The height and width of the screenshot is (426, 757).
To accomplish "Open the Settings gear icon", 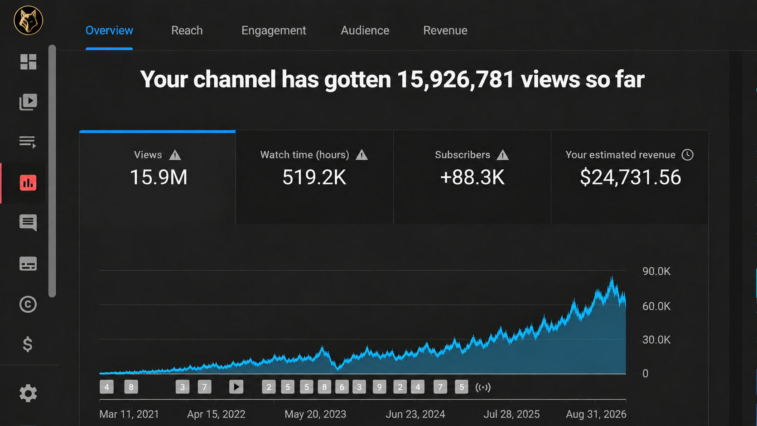I will (28, 393).
